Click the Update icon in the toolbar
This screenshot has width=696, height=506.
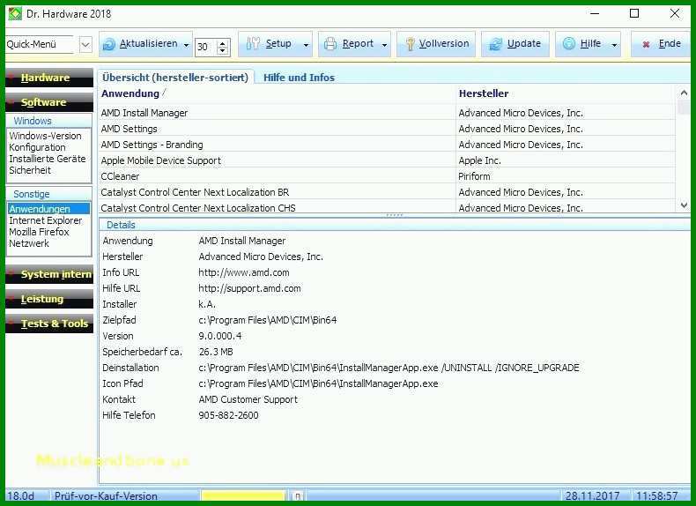495,43
